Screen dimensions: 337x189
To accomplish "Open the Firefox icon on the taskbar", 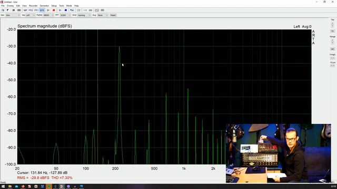I will tap(23, 186).
